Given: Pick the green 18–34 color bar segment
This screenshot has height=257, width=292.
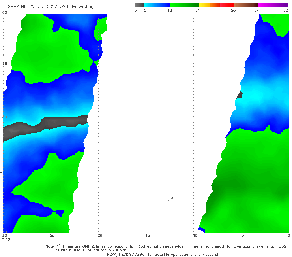Looking at the screenshot, I should pos(185,5).
